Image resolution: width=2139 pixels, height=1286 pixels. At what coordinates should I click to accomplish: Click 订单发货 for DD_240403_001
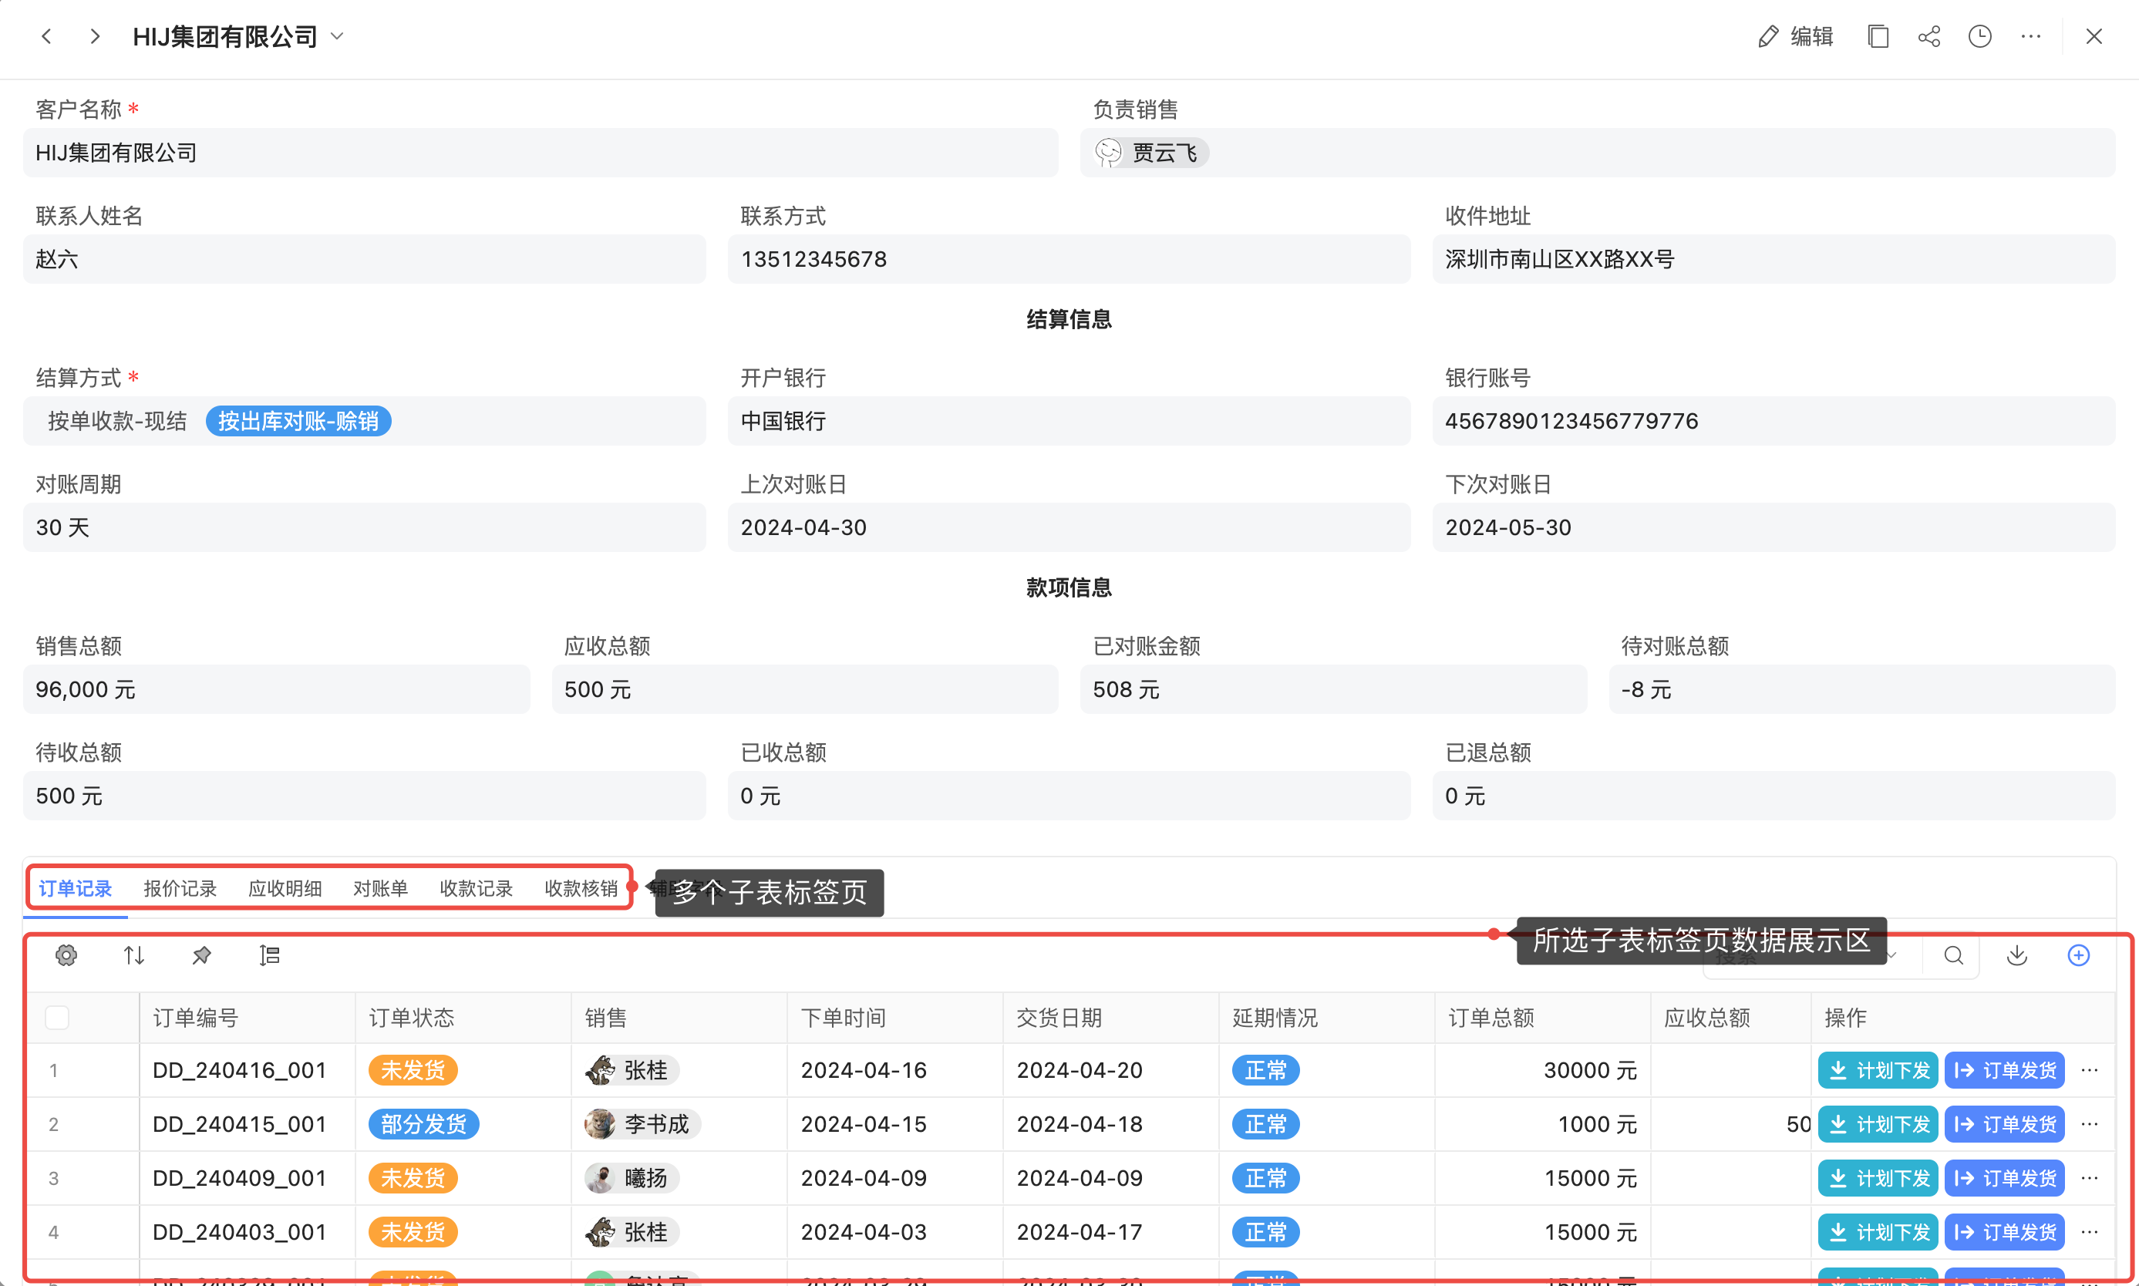2005,1231
